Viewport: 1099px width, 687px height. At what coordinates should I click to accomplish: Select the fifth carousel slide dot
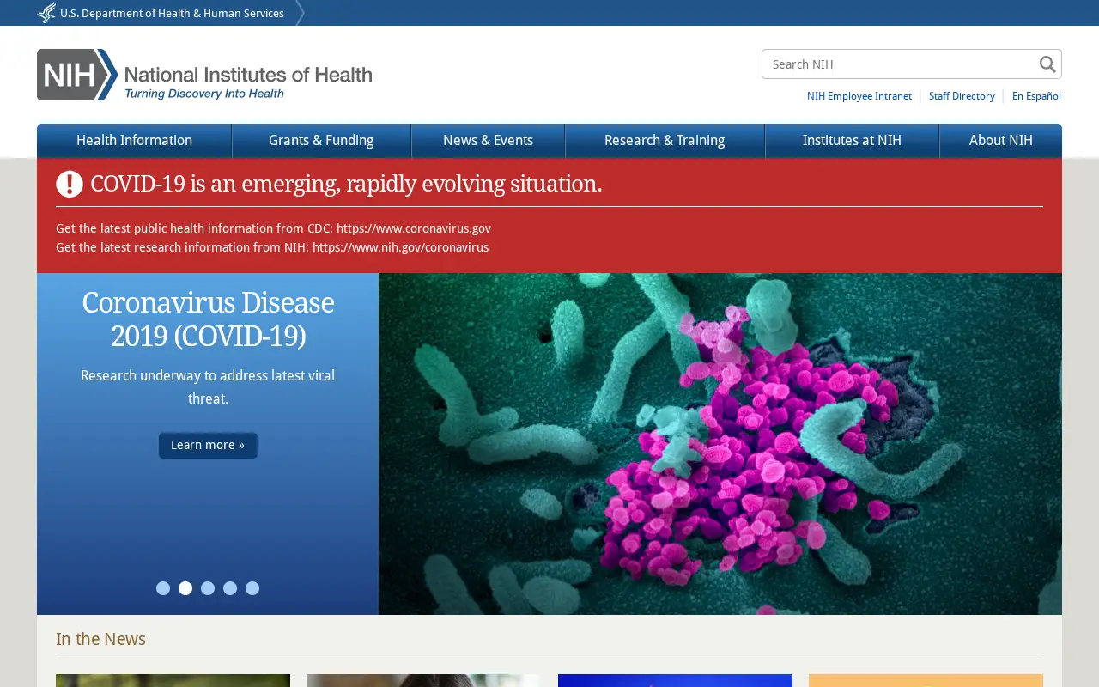[x=252, y=588]
